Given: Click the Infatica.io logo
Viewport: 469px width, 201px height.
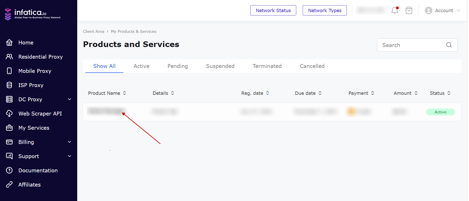Looking at the screenshot, I should [33, 14].
